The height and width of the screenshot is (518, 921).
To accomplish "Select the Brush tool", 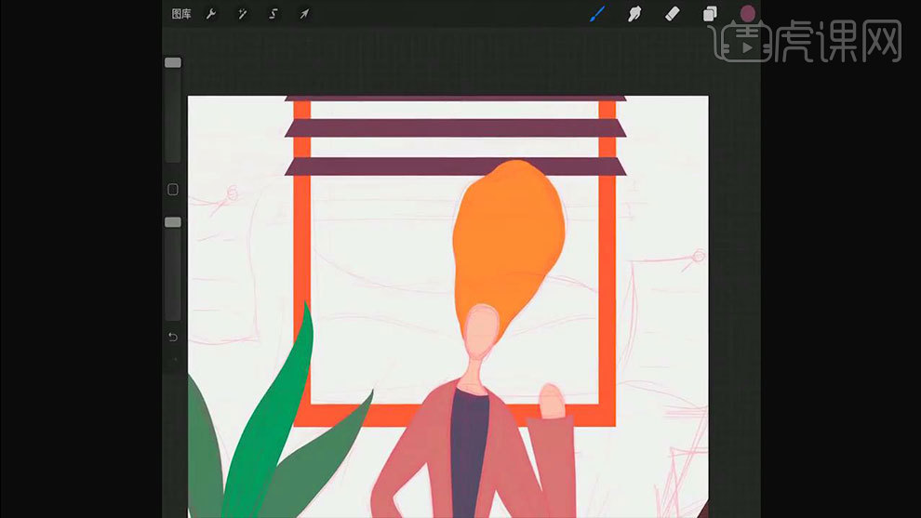I will (x=596, y=14).
